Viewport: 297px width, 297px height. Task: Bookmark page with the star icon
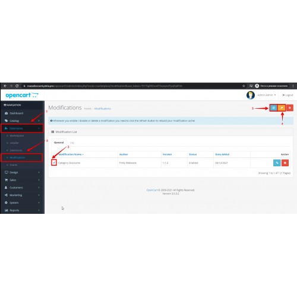(244, 86)
